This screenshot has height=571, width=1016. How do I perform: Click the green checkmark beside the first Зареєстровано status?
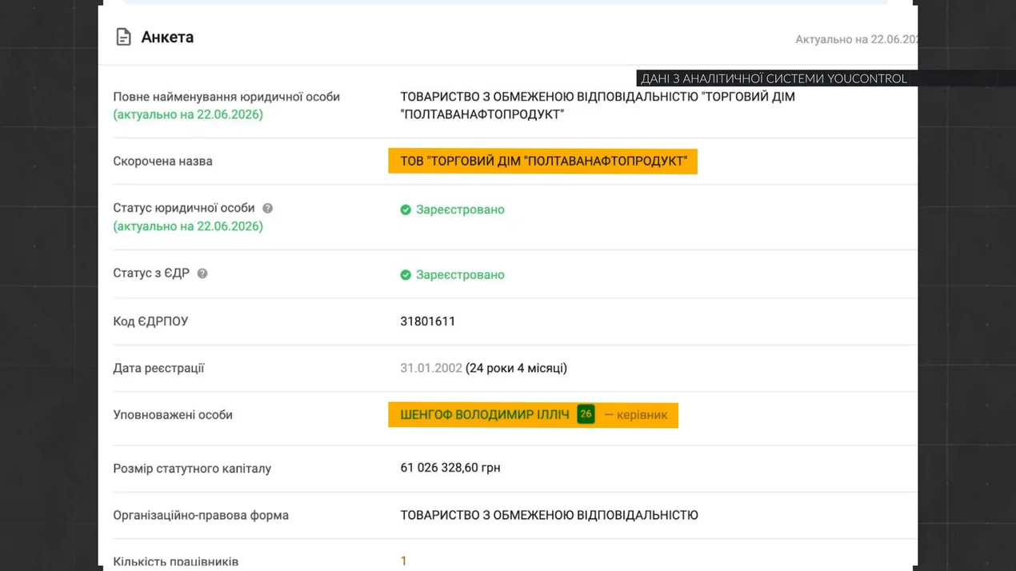click(x=406, y=210)
